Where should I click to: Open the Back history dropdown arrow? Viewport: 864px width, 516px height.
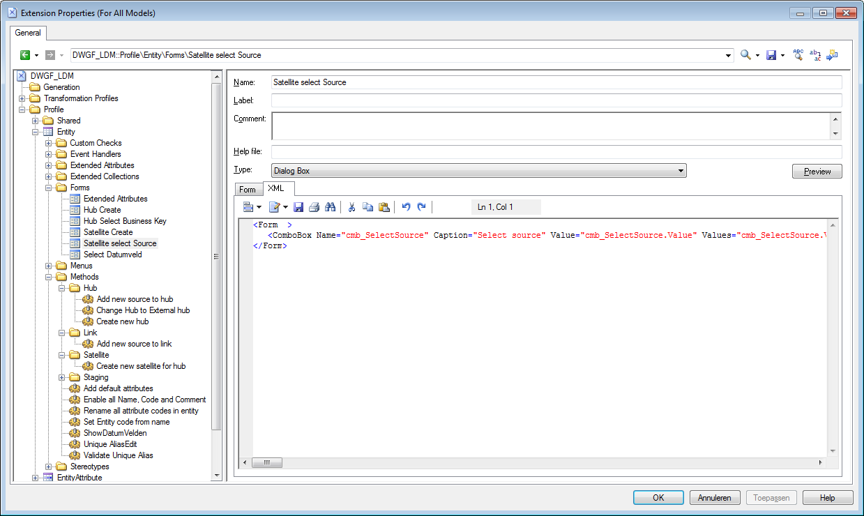click(36, 55)
